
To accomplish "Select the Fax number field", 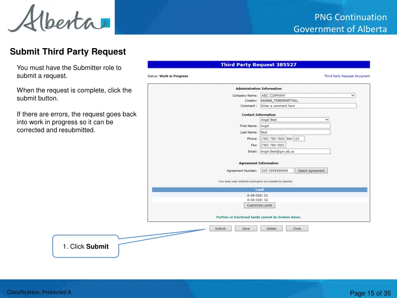I will 273,145.
